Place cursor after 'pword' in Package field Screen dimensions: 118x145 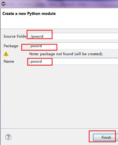(x=42, y=46)
